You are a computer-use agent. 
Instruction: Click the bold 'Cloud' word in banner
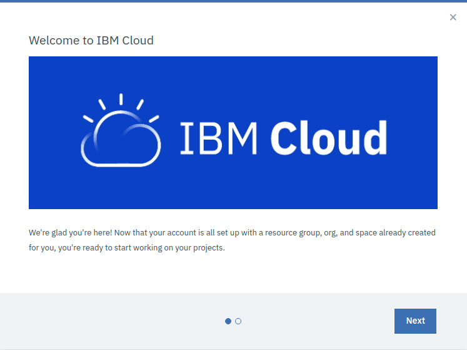(328, 138)
